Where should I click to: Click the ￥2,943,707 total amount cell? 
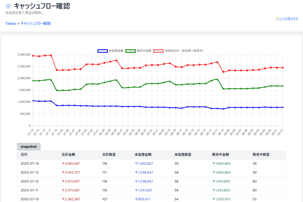point(71,172)
